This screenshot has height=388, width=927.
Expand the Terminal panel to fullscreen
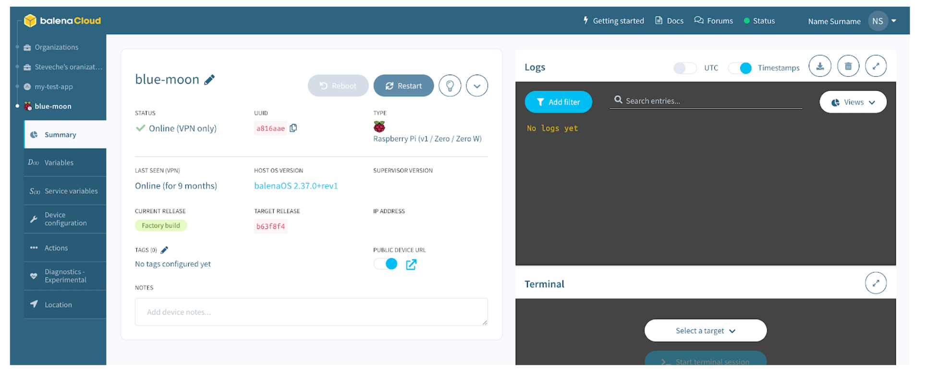pos(876,283)
